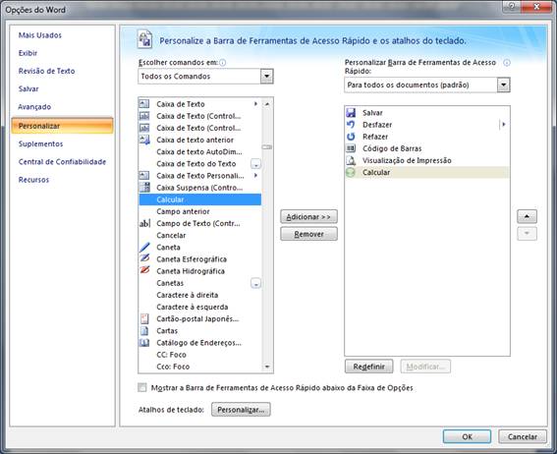Click the info icon beside Escolher comandos em
Image resolution: width=557 pixels, height=454 pixels.
tap(222, 63)
